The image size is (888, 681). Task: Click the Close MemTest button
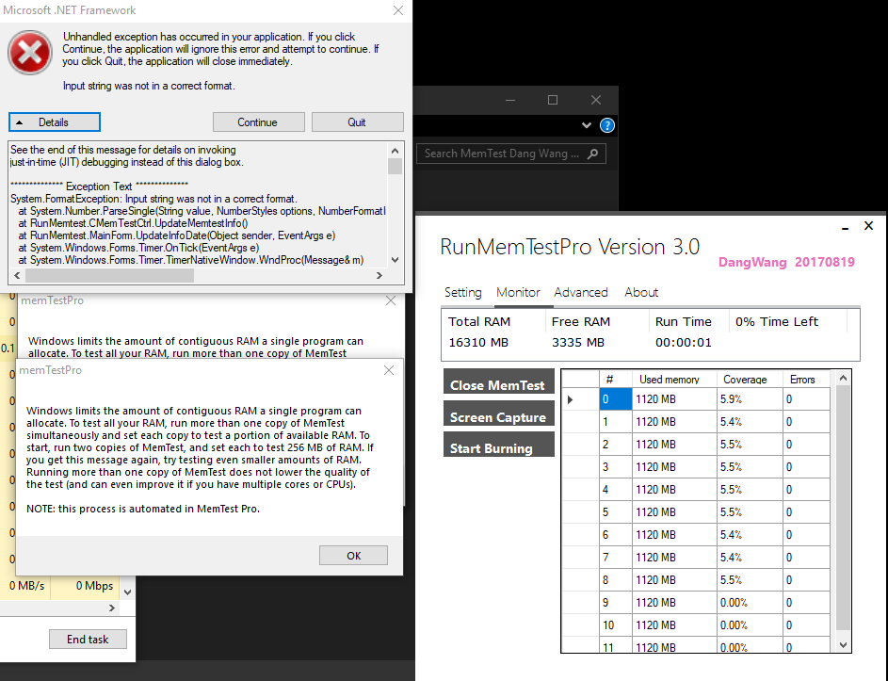(498, 381)
